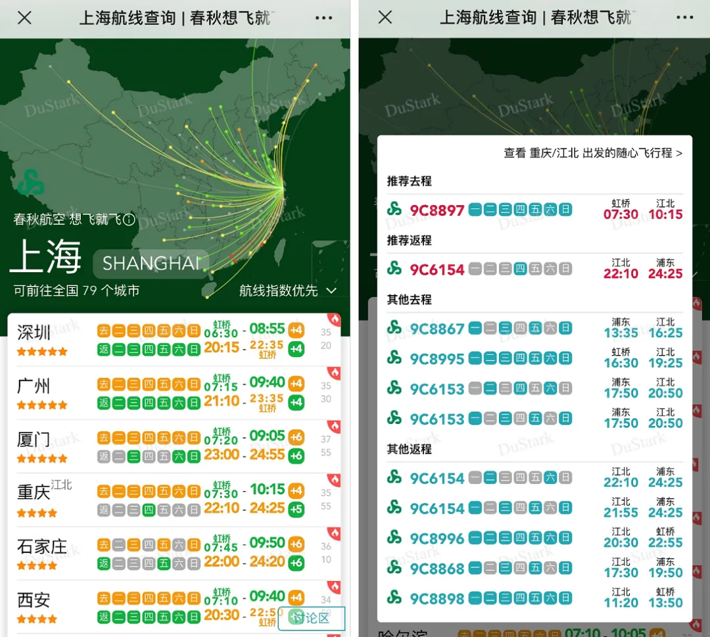Select 9C6154 under 推荐返程
Screen dimensions: 710x637
click(x=534, y=269)
